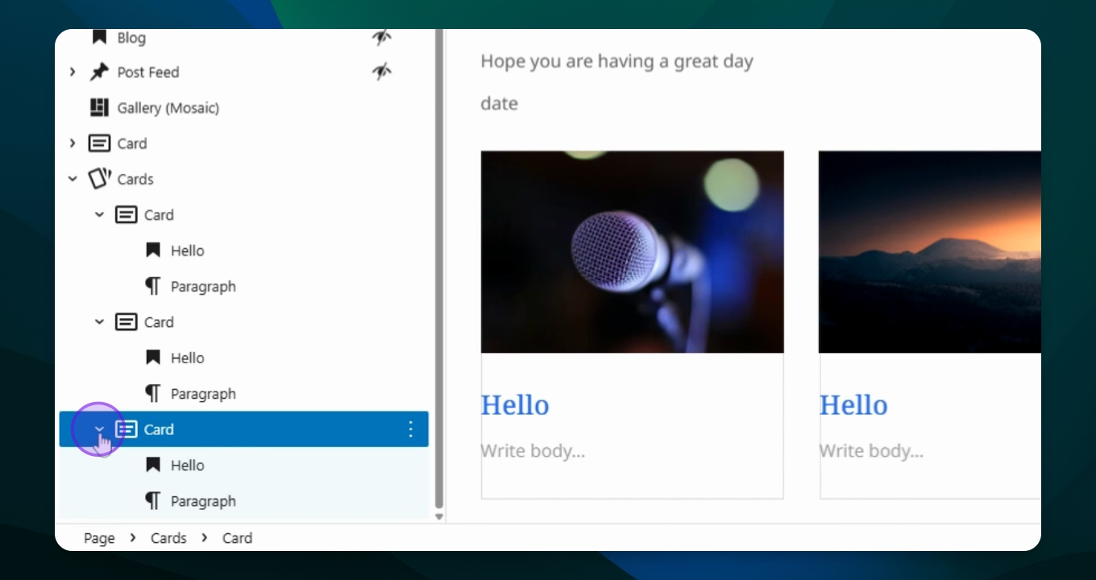Select the mountain sunset image
The image size is (1096, 580).
pos(930,251)
